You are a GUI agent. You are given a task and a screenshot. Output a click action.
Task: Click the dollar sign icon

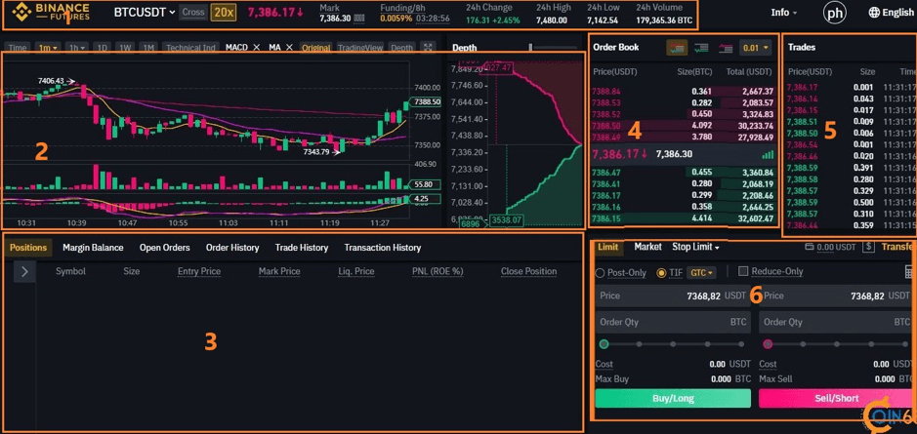tap(869, 248)
